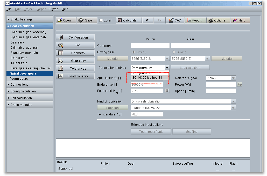Expand the Shaft / bearings section
Image resolution: width=267 pixels, height=176 pixels.
pyautogui.click(x=21, y=19)
